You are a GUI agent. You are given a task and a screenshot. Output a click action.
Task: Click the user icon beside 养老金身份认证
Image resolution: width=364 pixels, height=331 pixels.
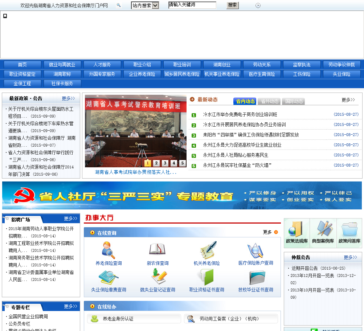click(x=94, y=319)
